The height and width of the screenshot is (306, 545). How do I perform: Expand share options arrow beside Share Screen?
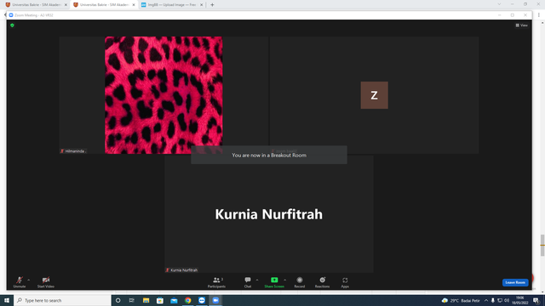pyautogui.click(x=285, y=280)
